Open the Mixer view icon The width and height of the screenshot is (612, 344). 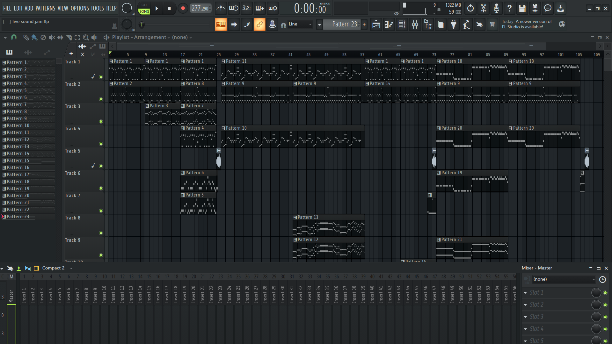tap(415, 25)
